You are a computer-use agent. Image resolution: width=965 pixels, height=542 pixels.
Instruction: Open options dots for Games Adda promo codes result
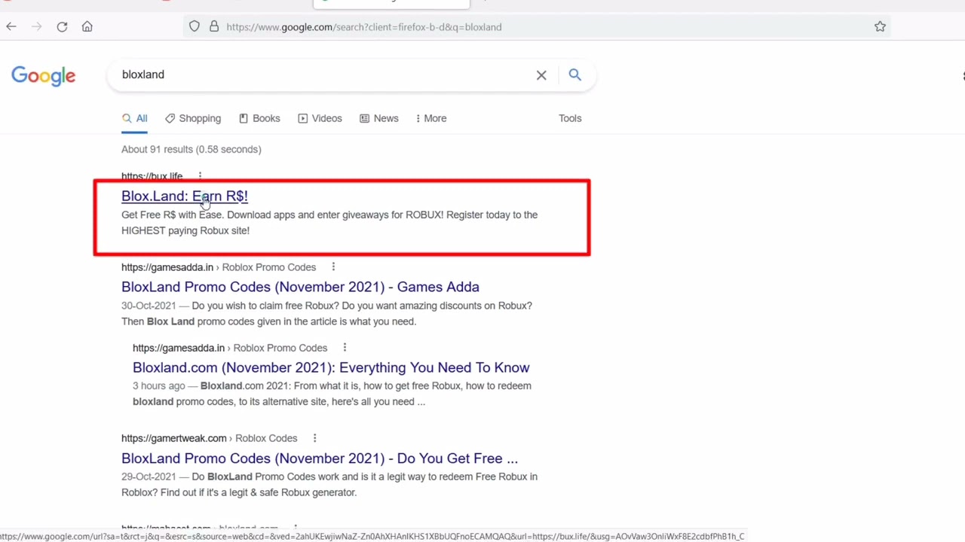pos(333,267)
